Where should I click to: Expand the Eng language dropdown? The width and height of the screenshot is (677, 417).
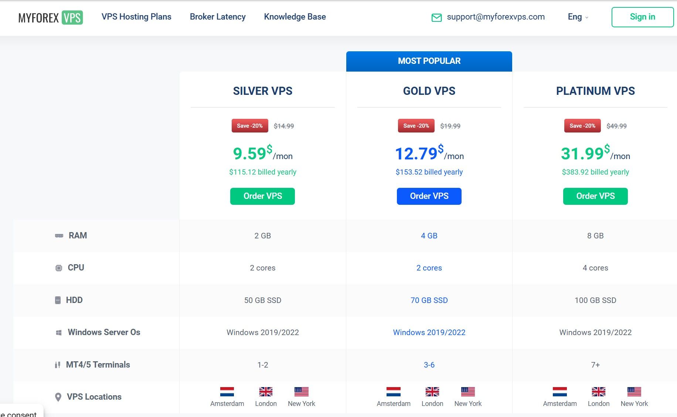click(x=578, y=17)
